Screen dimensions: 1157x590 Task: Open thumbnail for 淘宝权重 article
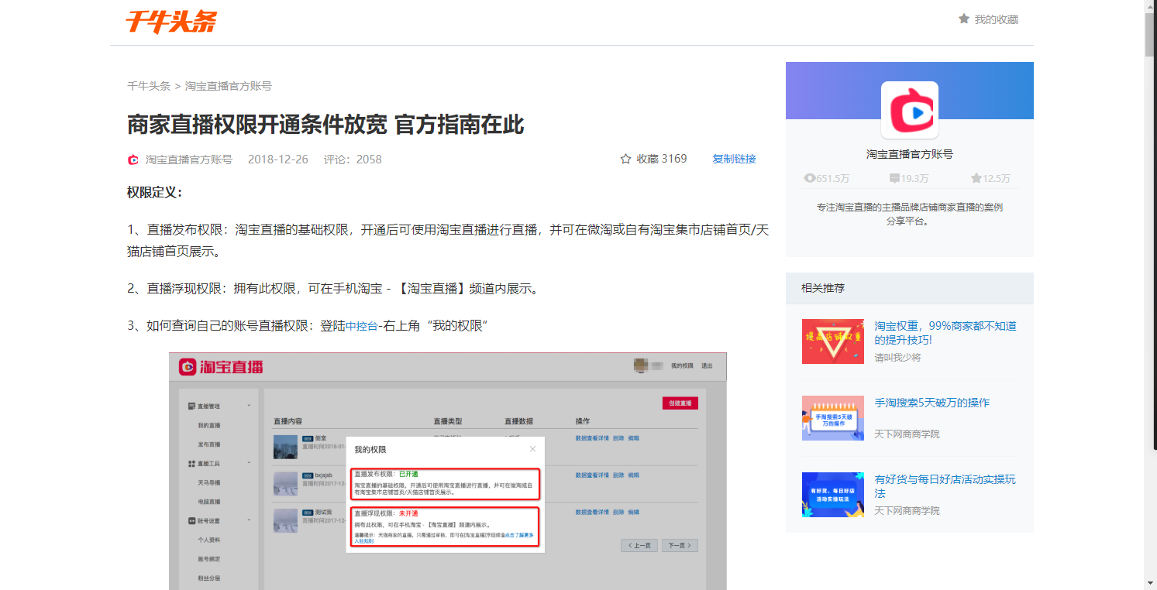833,341
